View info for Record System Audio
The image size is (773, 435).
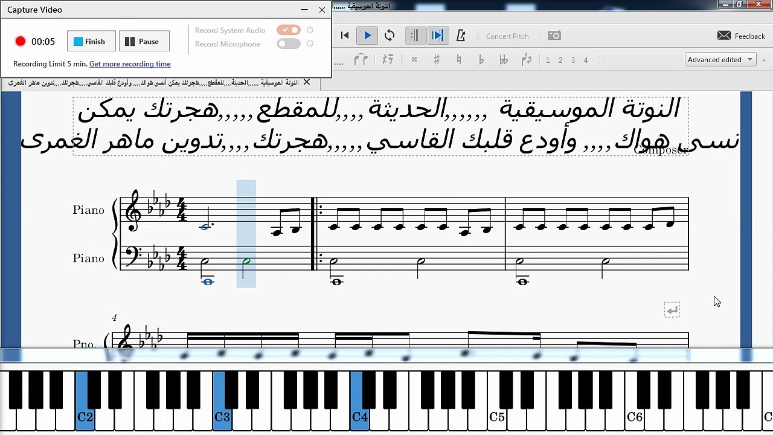pyautogui.click(x=310, y=30)
